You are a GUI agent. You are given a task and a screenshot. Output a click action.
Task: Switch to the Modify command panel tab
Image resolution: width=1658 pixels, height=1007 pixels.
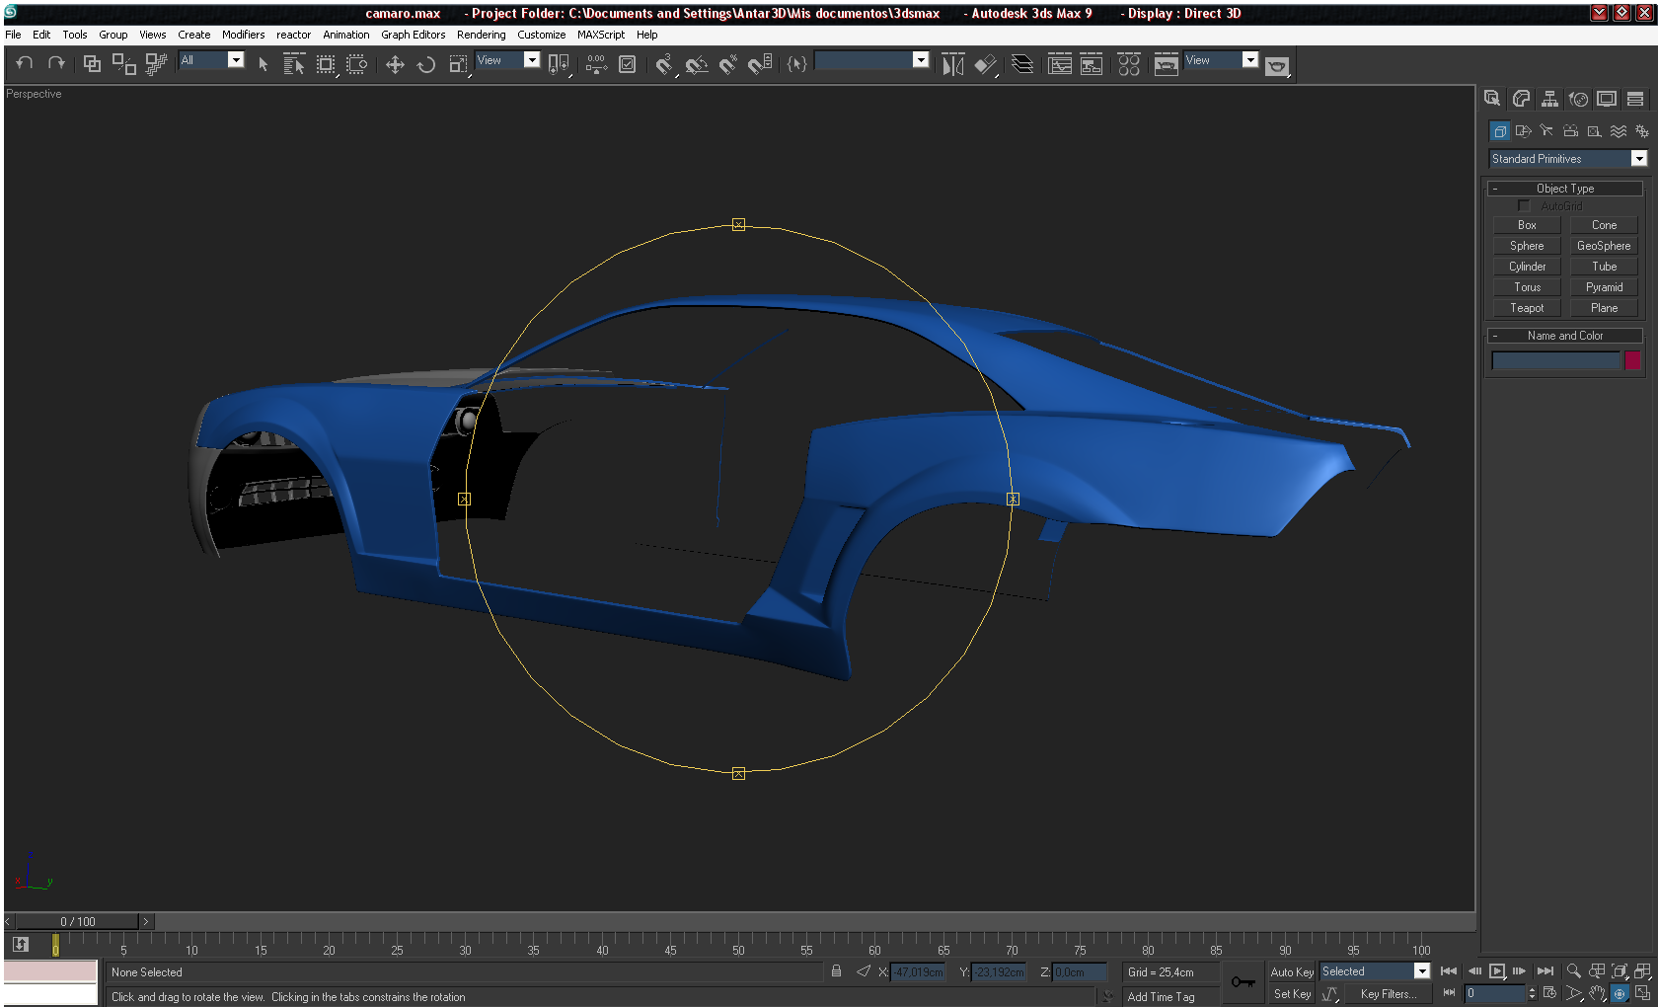click(1521, 99)
